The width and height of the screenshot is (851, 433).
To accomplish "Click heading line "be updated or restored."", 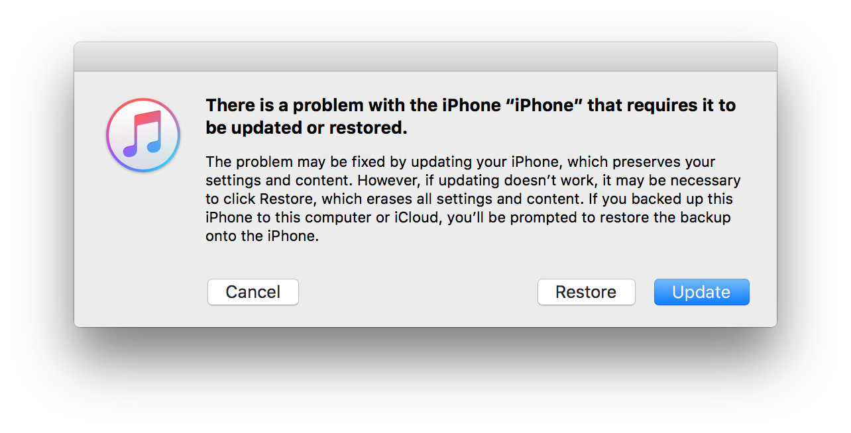I will (x=306, y=128).
